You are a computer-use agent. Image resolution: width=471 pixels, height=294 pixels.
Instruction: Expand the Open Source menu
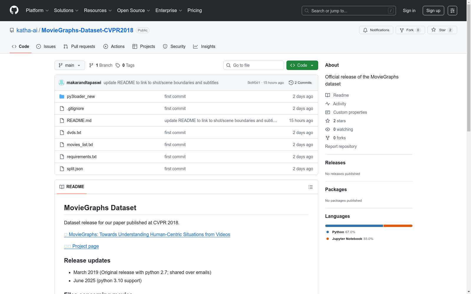(x=134, y=11)
